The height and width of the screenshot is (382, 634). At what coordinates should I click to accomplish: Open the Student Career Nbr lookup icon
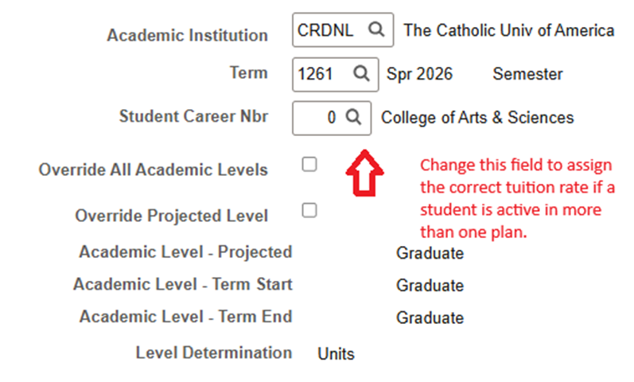[x=354, y=118]
